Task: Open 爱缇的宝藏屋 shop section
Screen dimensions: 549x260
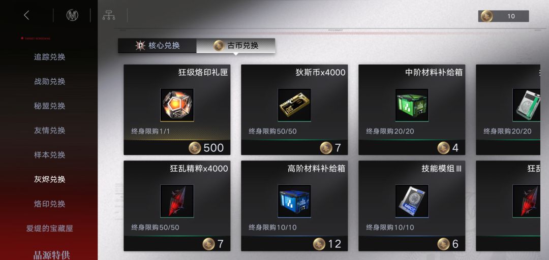Action: (x=49, y=229)
